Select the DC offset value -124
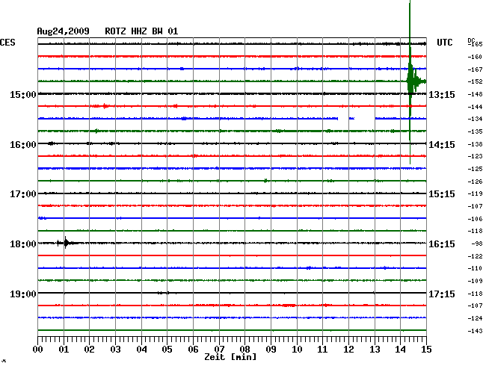This screenshot has height=369, width=486. pos(475,318)
